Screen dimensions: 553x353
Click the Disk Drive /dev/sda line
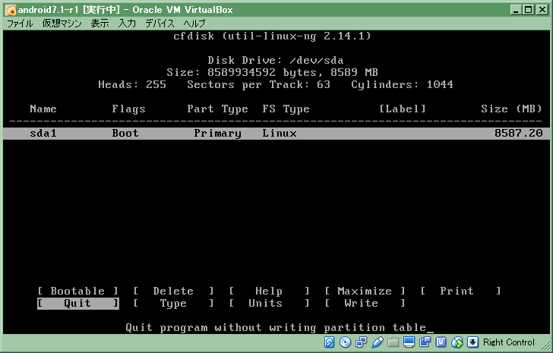point(276,60)
